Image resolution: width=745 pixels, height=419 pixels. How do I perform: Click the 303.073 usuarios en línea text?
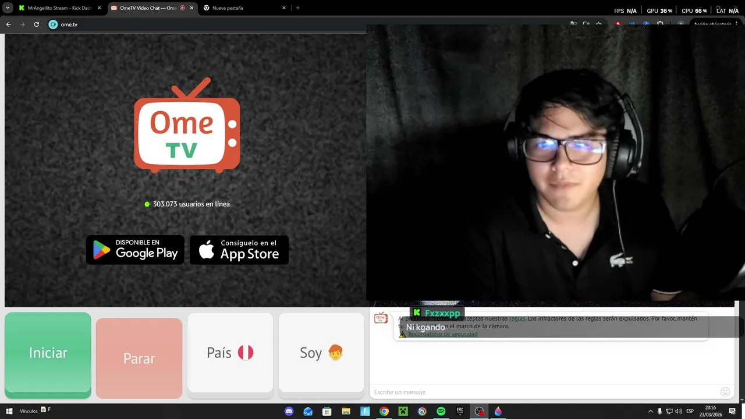point(191,204)
